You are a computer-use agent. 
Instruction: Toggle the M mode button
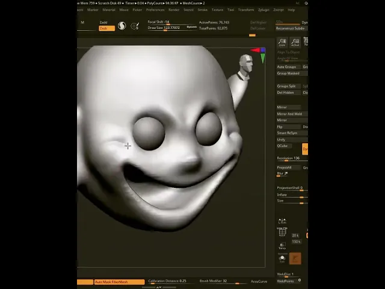(x=82, y=22)
